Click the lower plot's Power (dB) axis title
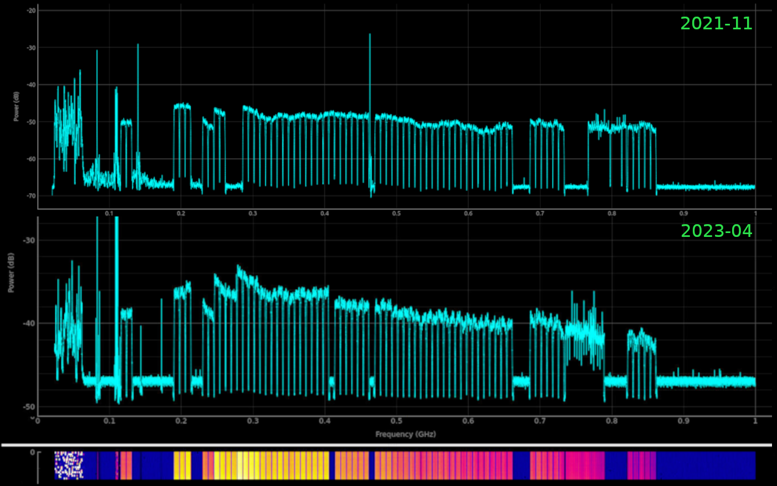Screen dimensions: 777x486 tap(11, 272)
